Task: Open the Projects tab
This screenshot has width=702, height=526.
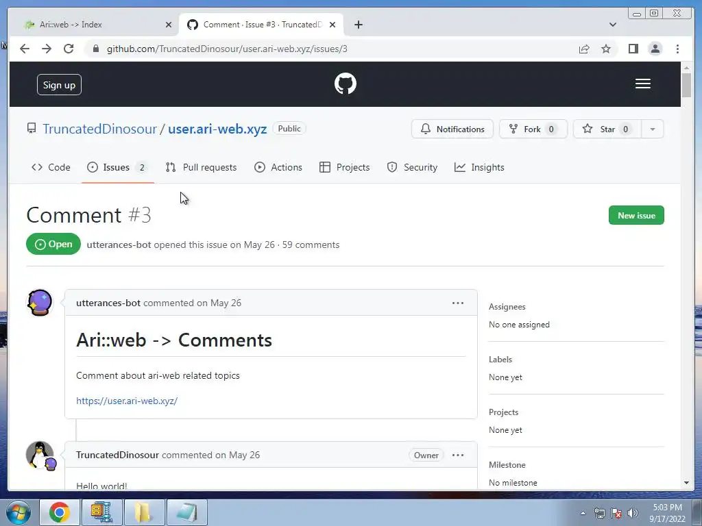Action: [344, 167]
